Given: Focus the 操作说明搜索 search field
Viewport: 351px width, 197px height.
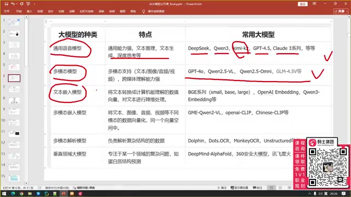Looking at the screenshot, I should [x=156, y=11].
